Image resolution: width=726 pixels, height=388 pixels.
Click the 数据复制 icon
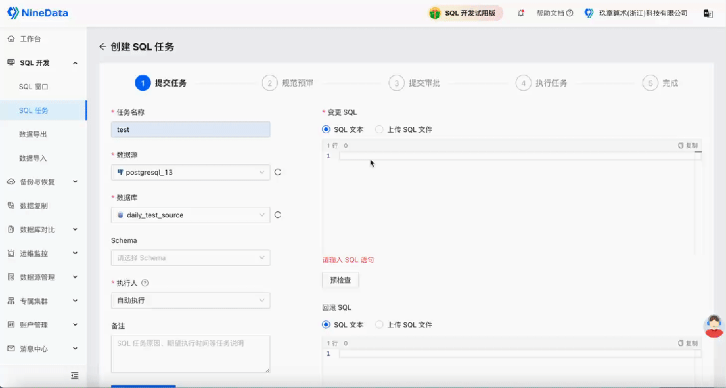point(11,206)
